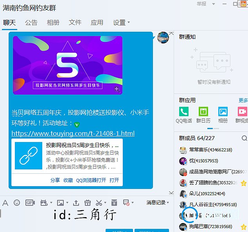This screenshot has height=232, width=248.
Task: Switch to the 公告 tab
Action: (x=31, y=23)
